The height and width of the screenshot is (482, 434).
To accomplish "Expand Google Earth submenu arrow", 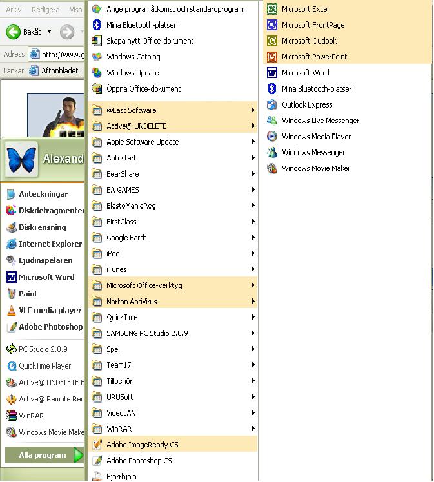I will pyautogui.click(x=253, y=237).
